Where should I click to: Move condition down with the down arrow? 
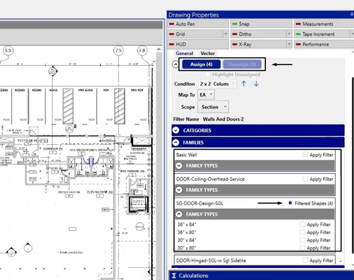(256, 84)
